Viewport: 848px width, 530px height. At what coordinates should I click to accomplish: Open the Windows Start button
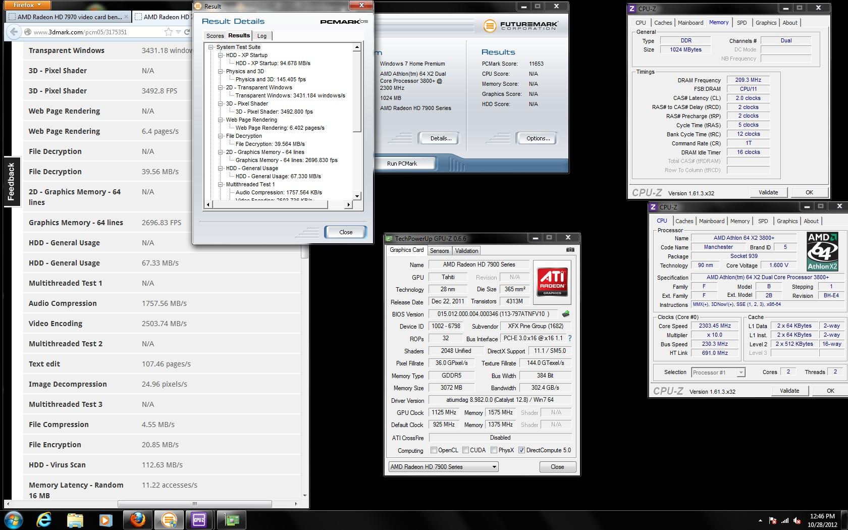(14, 519)
